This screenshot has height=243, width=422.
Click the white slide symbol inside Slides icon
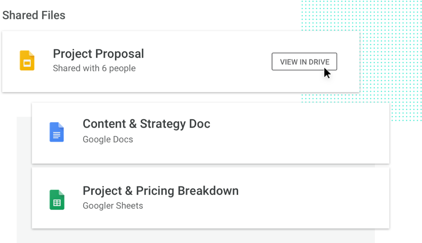click(x=27, y=63)
